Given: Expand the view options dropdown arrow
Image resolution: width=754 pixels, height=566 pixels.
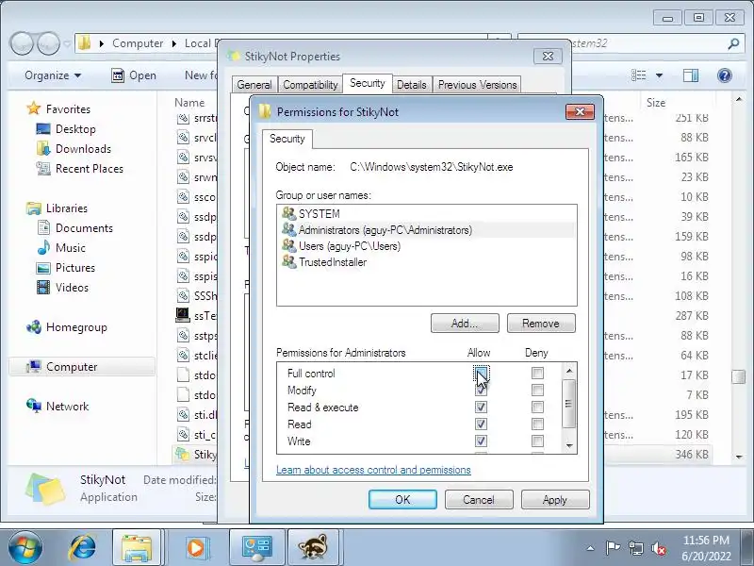Looking at the screenshot, I should tap(659, 75).
